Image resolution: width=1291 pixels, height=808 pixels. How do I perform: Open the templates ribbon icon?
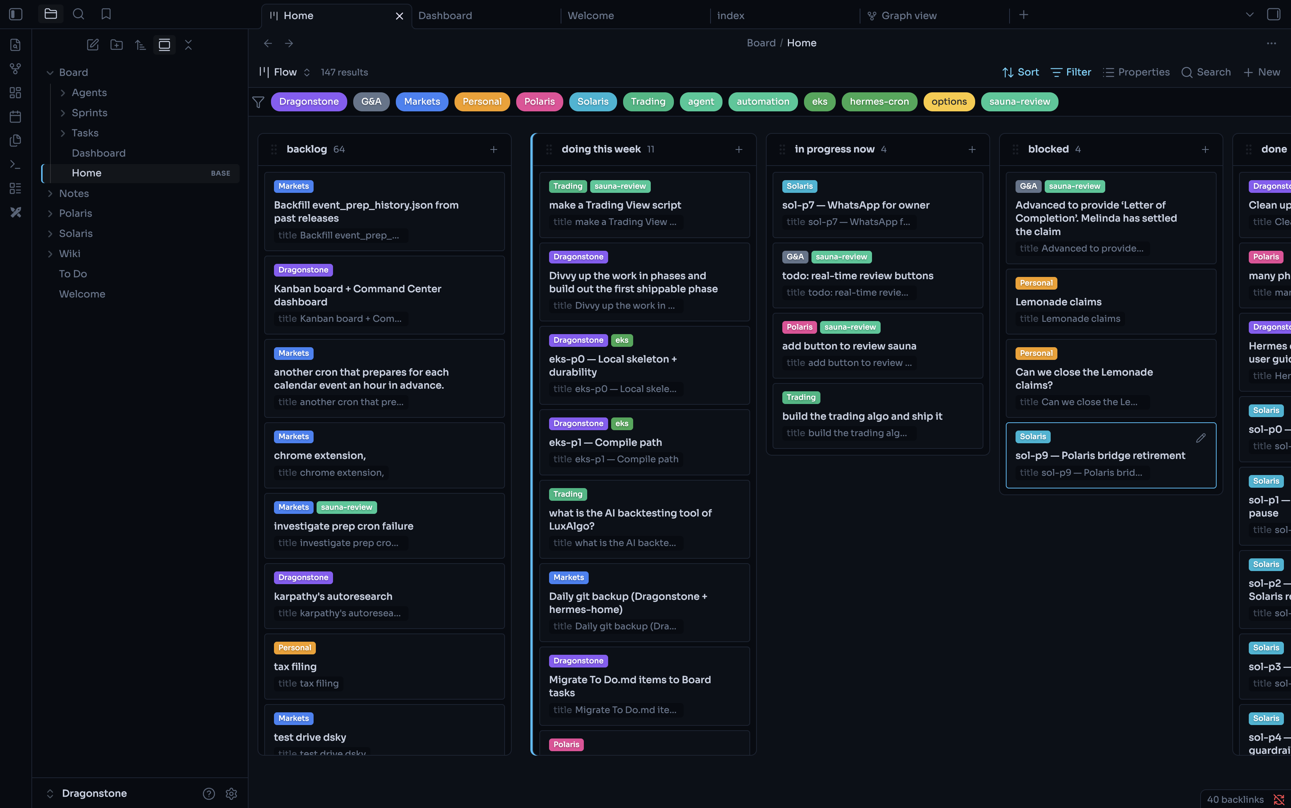point(15,141)
